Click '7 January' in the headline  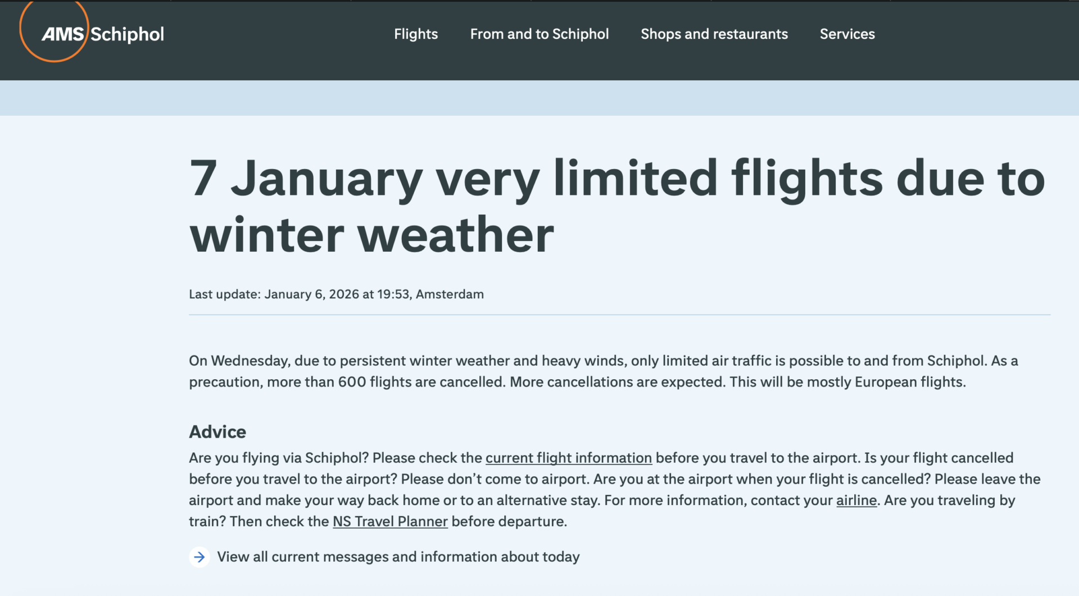click(306, 179)
